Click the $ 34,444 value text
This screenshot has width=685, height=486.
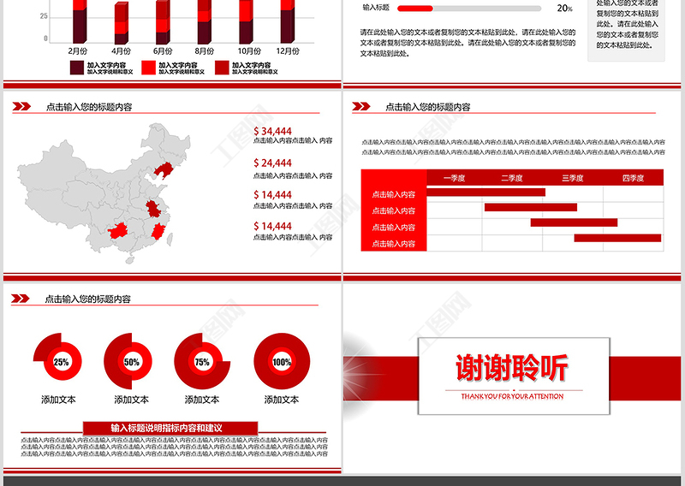(x=273, y=132)
